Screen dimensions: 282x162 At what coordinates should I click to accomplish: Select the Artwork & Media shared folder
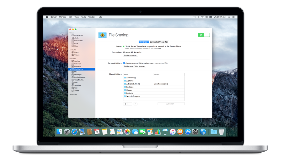click(154, 84)
